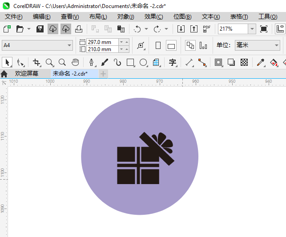Screen dimensions: 286x237
Task: Open the 布局(L) menu
Action: click(98, 17)
